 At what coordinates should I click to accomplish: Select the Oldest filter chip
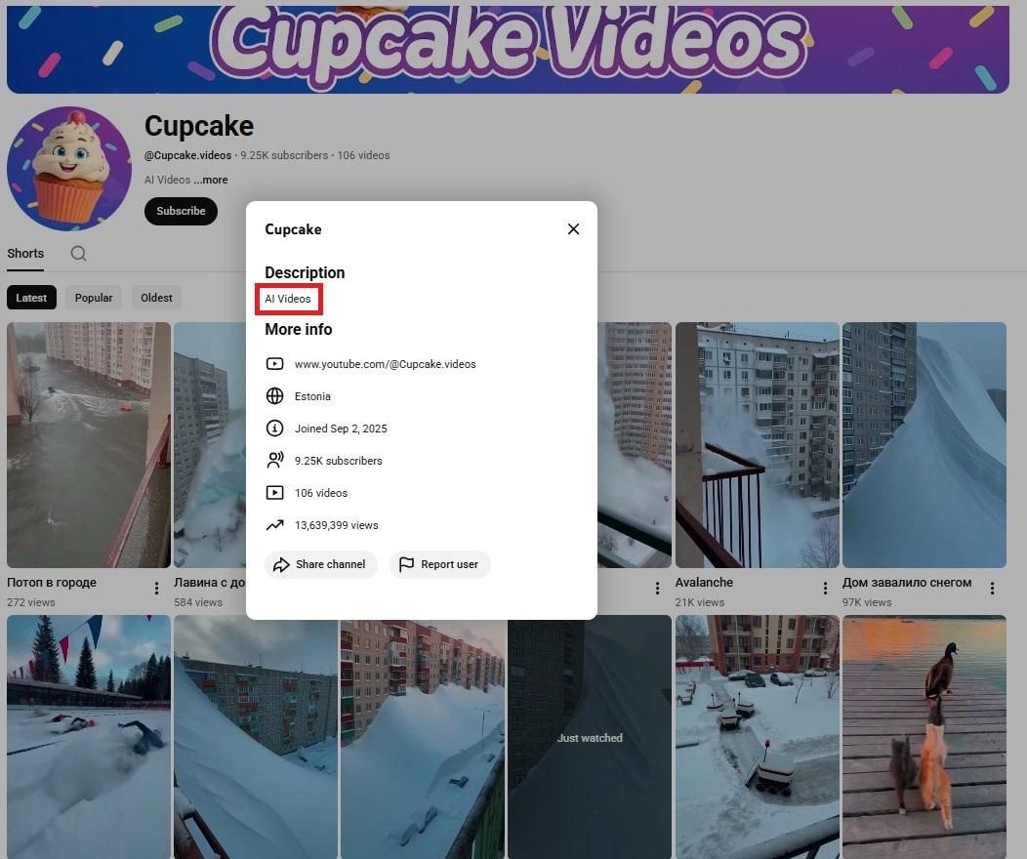[x=156, y=298]
